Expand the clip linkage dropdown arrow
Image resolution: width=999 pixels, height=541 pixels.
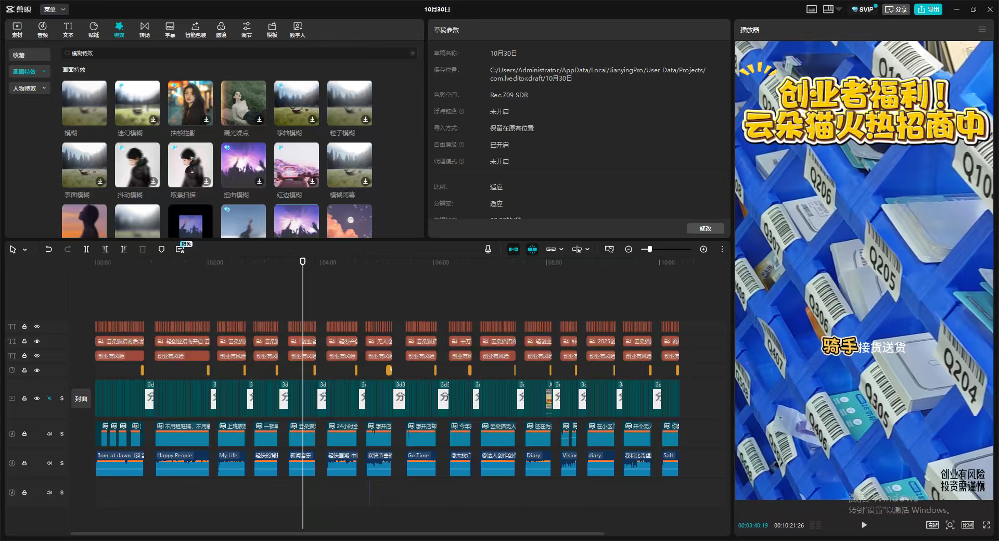[x=561, y=249]
